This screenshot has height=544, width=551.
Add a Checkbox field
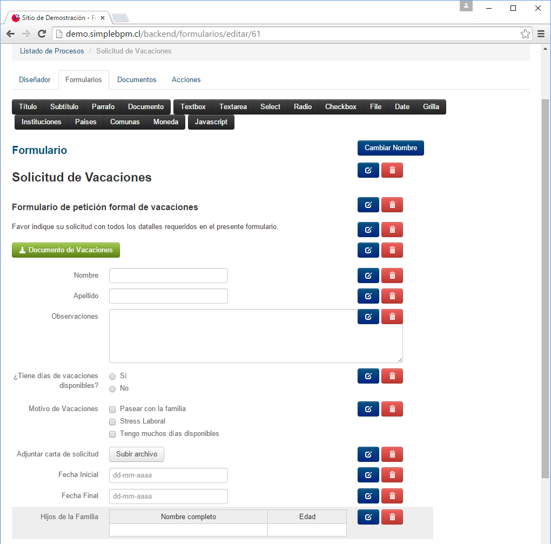(x=341, y=107)
